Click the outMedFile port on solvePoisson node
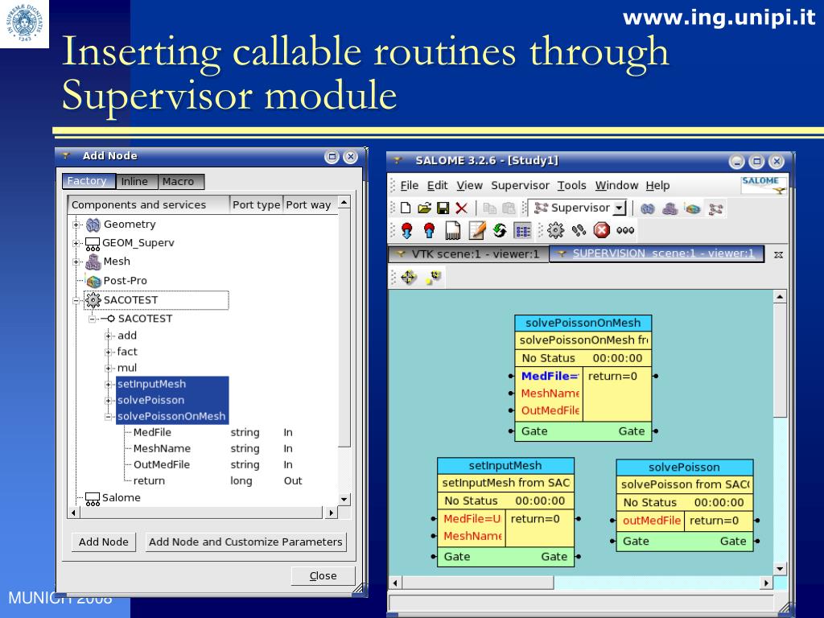824x618 pixels. 651,521
